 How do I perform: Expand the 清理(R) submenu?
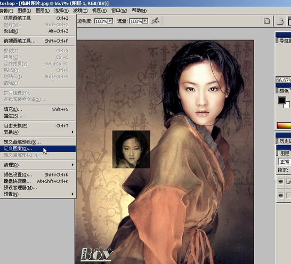pyautogui.click(x=38, y=165)
